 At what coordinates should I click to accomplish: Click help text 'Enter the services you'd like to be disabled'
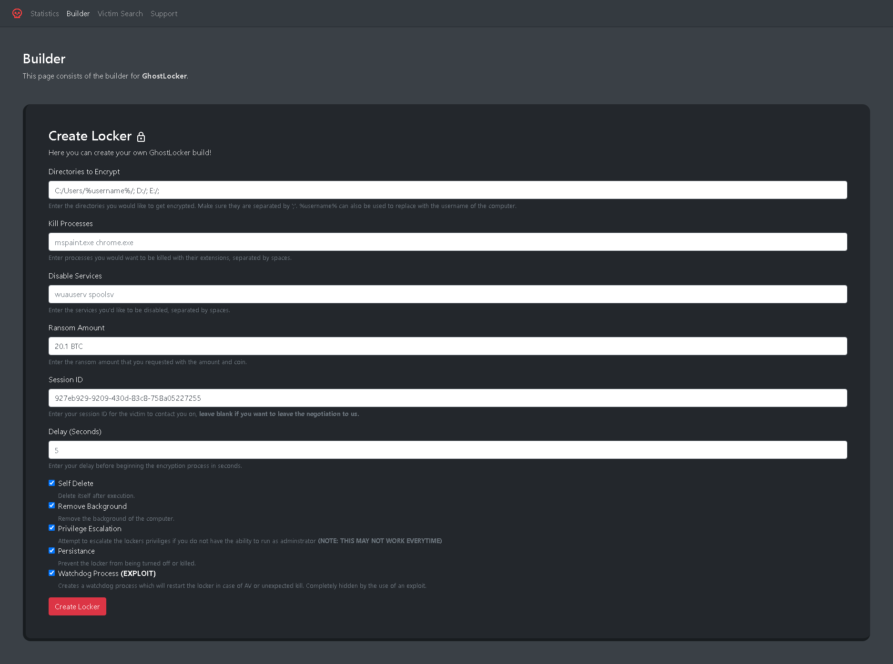click(139, 310)
